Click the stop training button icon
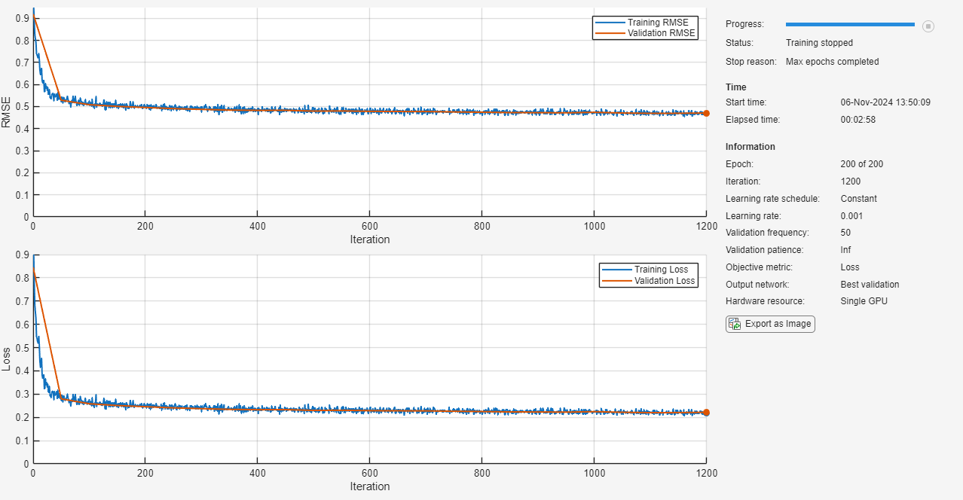Image resolution: width=963 pixels, height=500 pixels. pyautogui.click(x=928, y=26)
